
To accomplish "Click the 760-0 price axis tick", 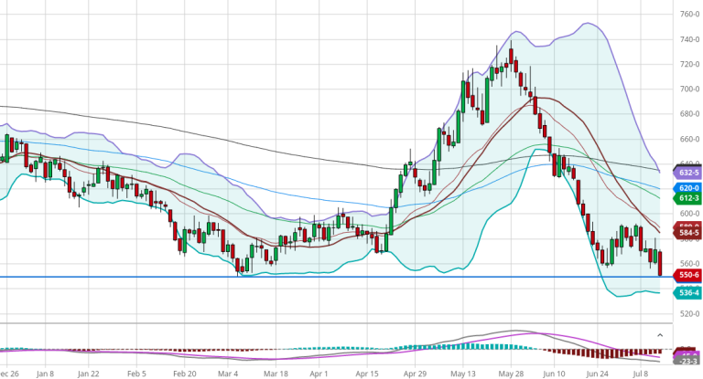I will coord(690,15).
